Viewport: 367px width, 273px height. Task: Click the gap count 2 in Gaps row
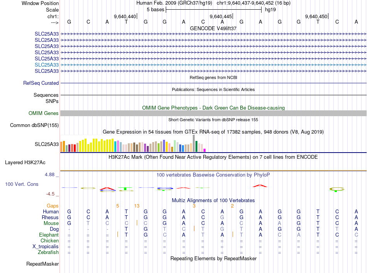[232, 206]
